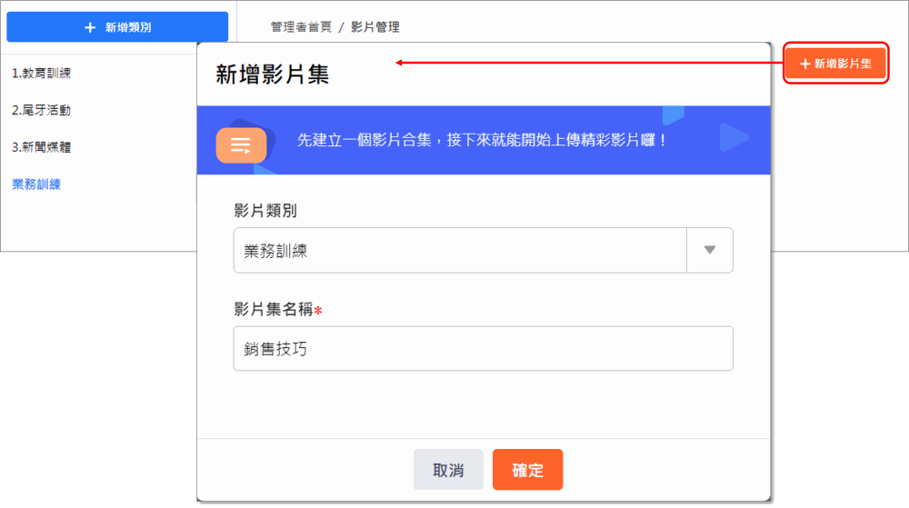Screen dimensions: 909x508
Task: Cancel the dialog with 取消
Action: coord(448,470)
